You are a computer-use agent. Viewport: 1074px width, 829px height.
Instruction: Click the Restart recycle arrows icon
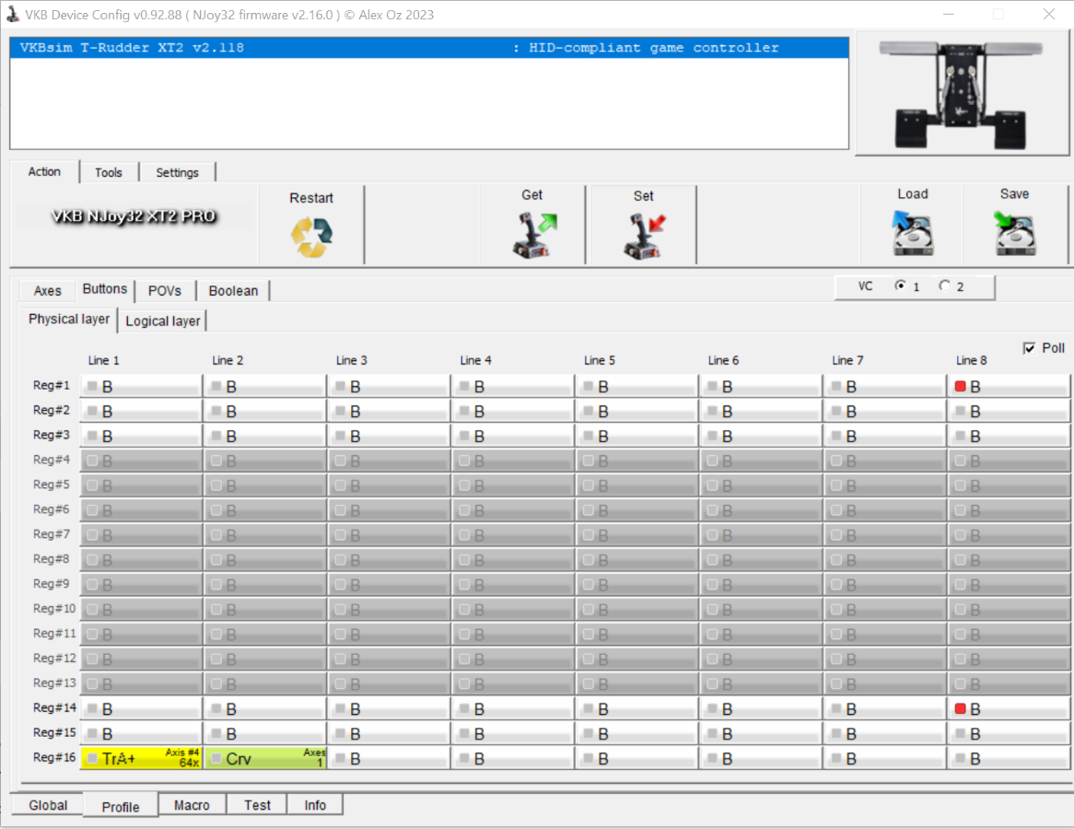tap(311, 237)
